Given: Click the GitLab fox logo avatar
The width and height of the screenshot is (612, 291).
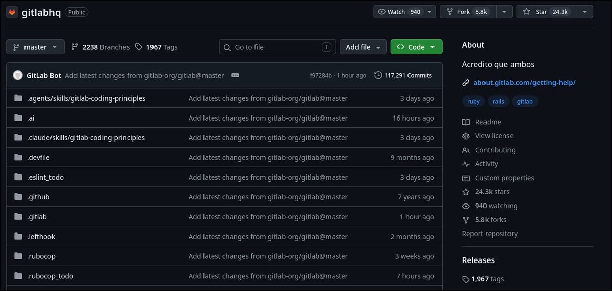Looking at the screenshot, I should pyautogui.click(x=12, y=12).
